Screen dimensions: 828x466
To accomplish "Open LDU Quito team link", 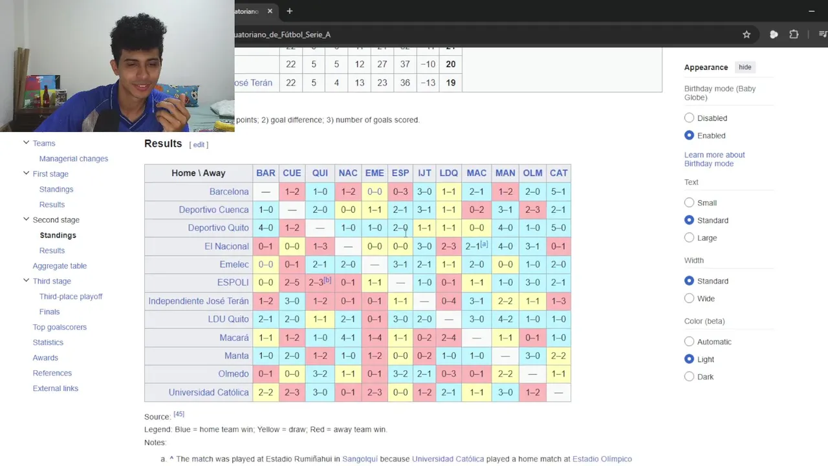I will 228,319.
